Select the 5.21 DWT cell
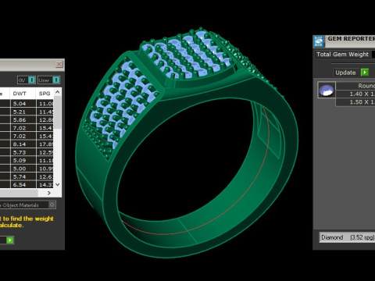Image resolution: width=375 pixels, height=281 pixels. (x=23, y=112)
